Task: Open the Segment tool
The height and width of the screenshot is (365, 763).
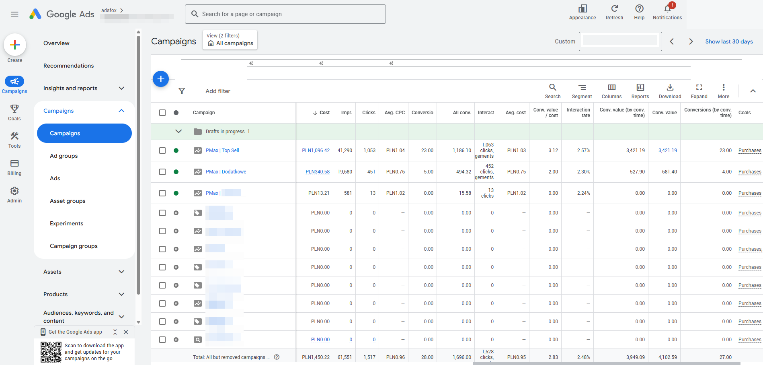Action: (x=582, y=91)
